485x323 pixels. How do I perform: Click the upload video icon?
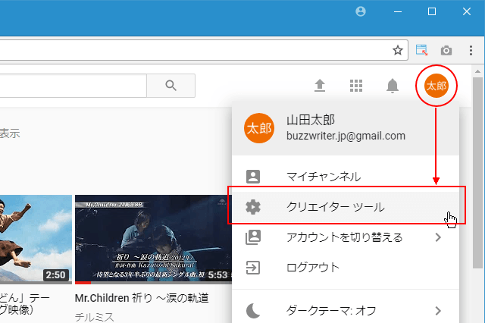[x=320, y=86]
